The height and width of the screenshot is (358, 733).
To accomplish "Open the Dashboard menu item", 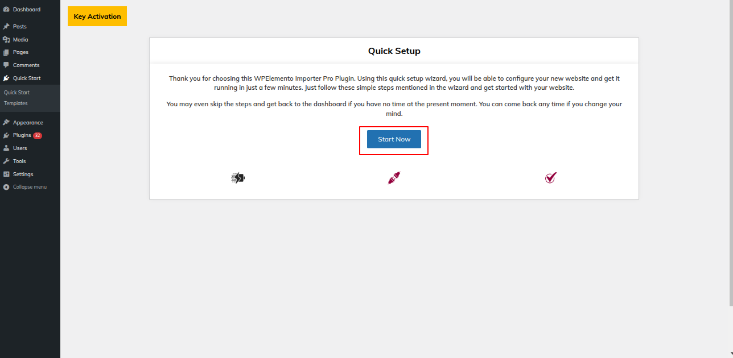I will coord(27,10).
